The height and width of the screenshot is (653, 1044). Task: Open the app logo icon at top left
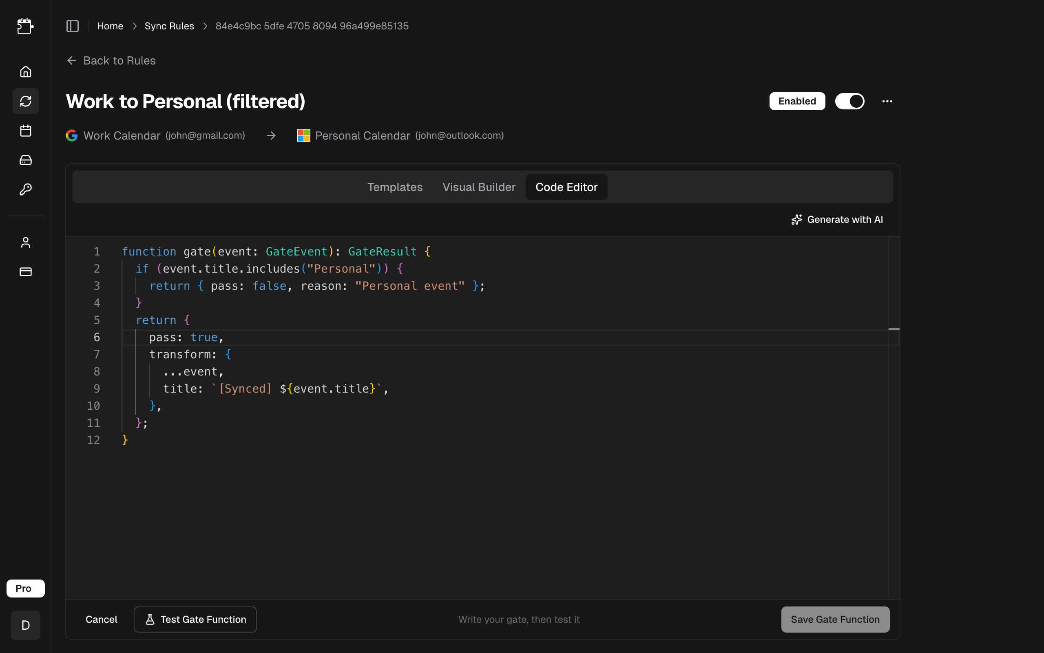point(25,27)
